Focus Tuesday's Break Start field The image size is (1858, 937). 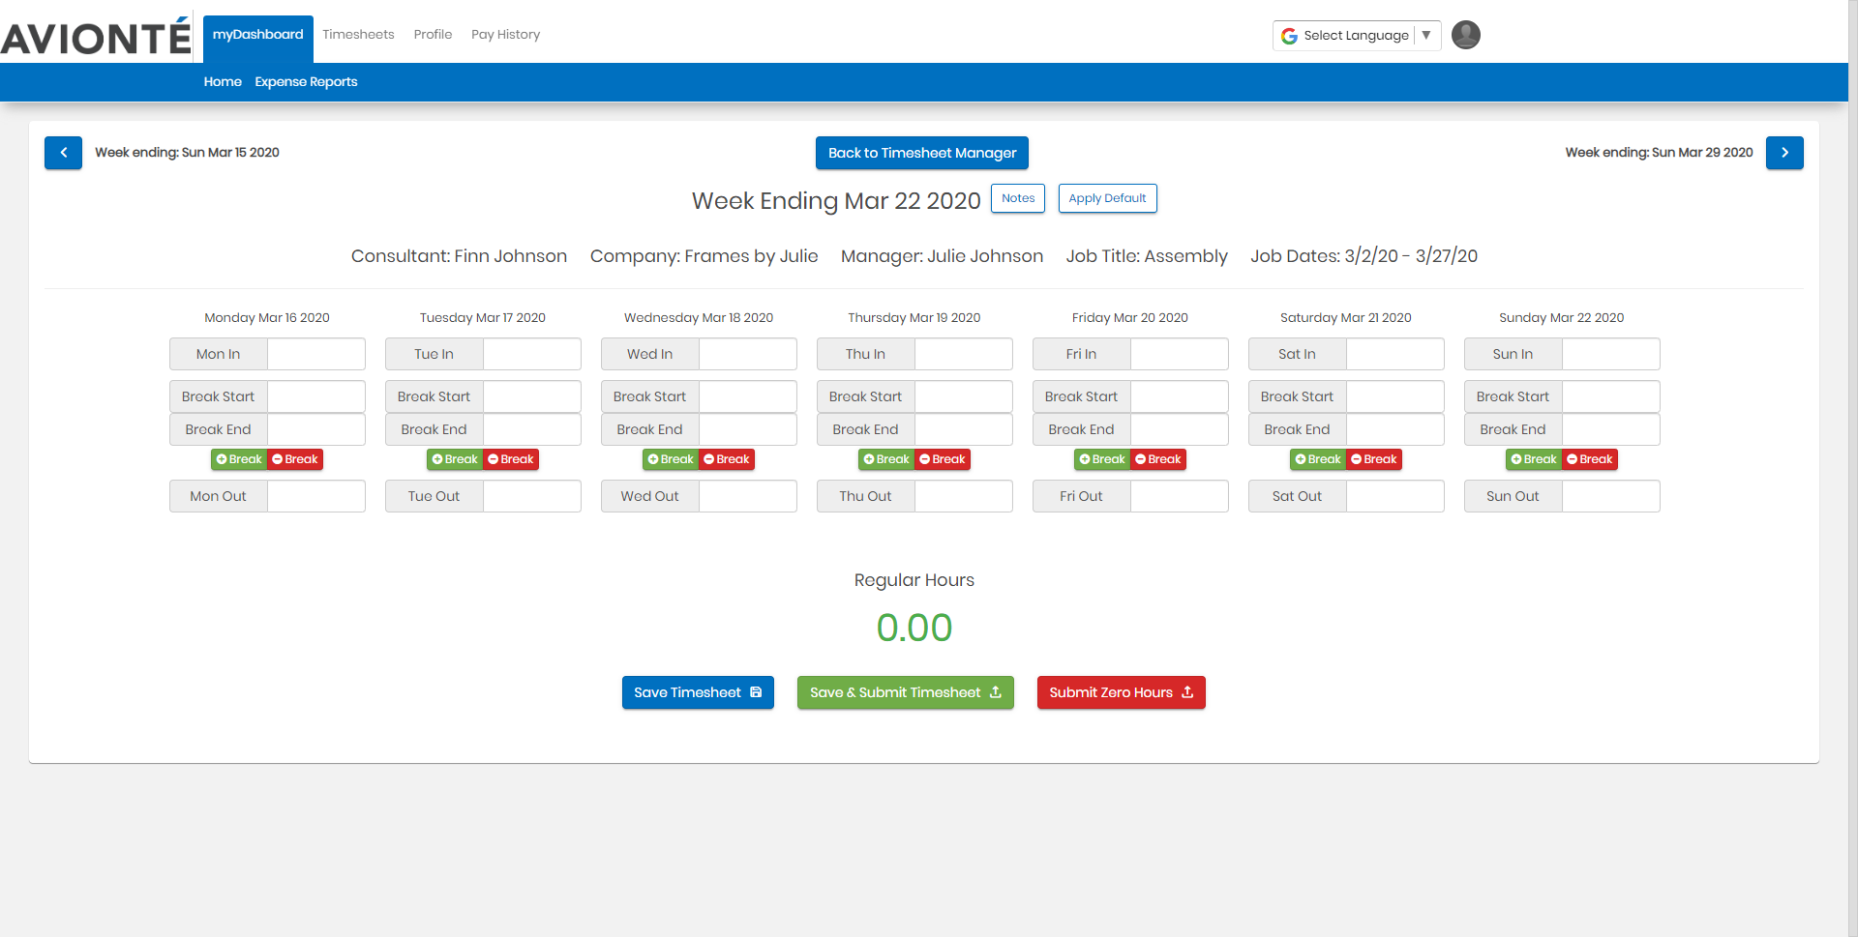[532, 396]
